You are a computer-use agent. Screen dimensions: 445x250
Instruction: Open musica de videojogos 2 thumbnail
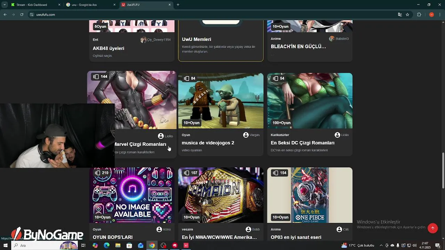pyautogui.click(x=221, y=101)
